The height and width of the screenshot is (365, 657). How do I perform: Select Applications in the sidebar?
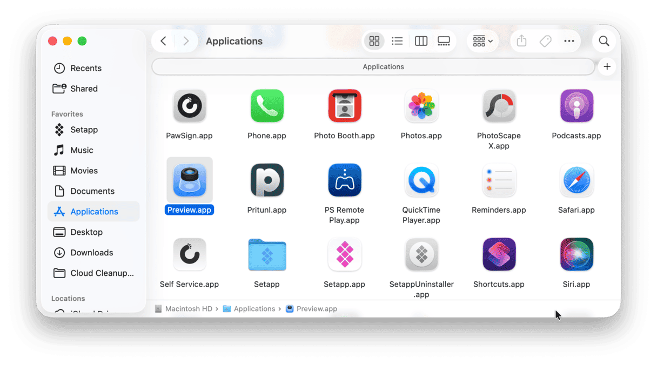click(93, 212)
